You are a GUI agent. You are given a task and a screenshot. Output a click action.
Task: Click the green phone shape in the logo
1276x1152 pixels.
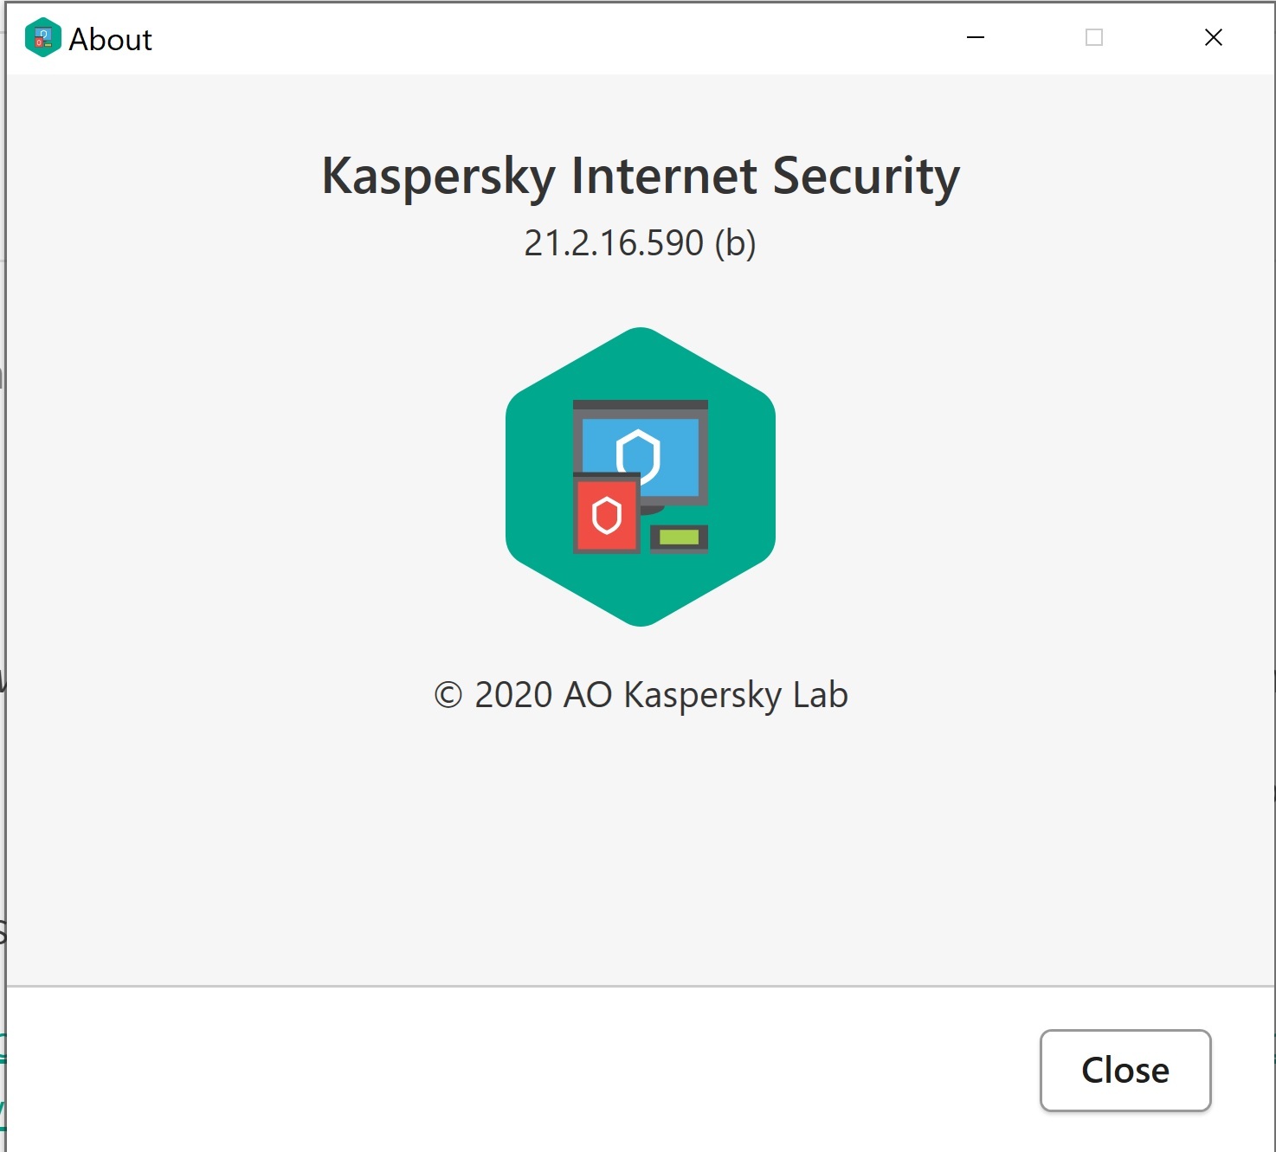click(680, 537)
